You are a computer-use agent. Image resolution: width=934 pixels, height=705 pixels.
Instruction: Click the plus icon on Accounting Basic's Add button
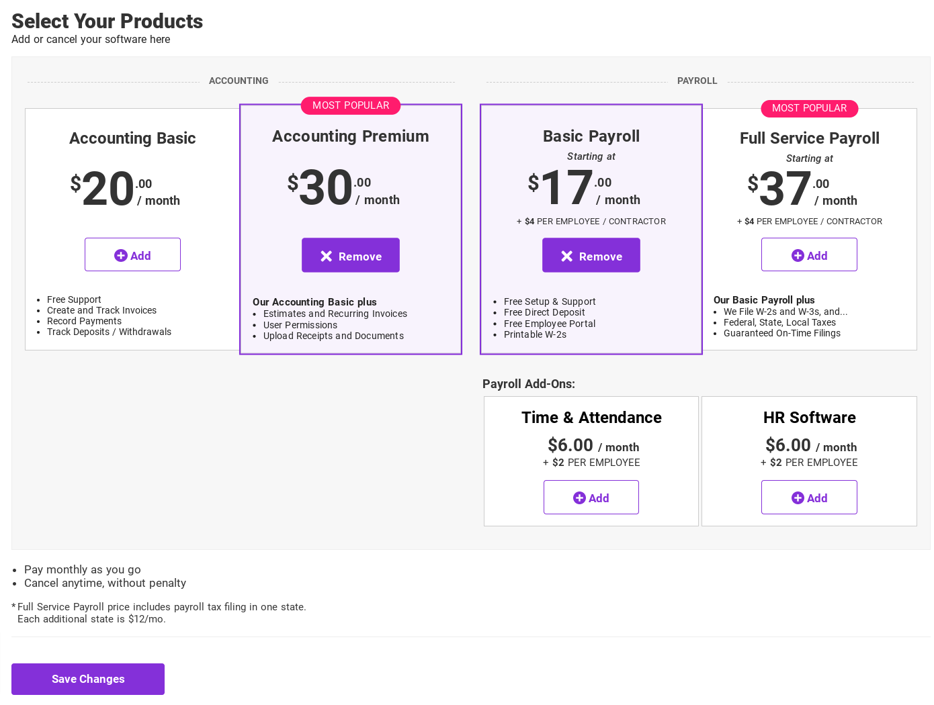tap(121, 255)
